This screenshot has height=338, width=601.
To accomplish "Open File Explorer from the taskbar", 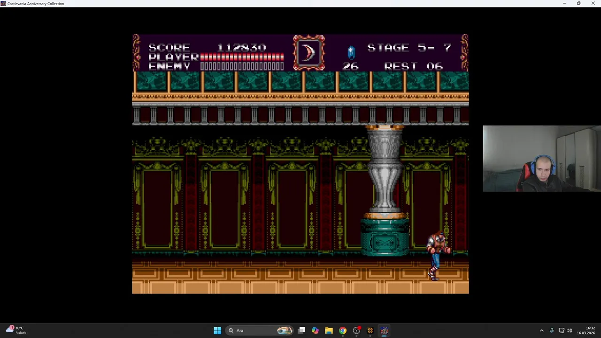I will pyautogui.click(x=329, y=330).
